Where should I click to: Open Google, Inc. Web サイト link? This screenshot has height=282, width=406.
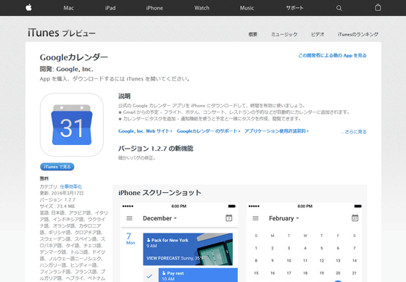(x=145, y=131)
